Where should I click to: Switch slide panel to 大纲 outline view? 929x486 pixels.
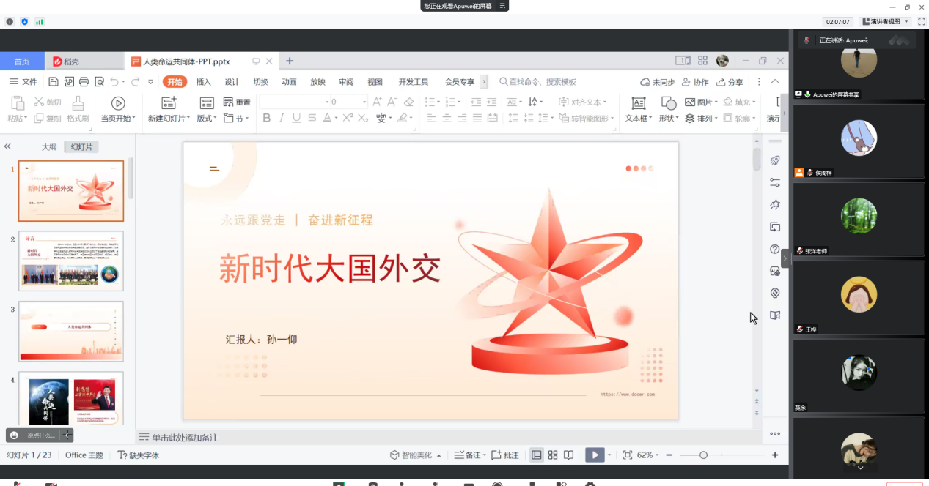pyautogui.click(x=49, y=147)
